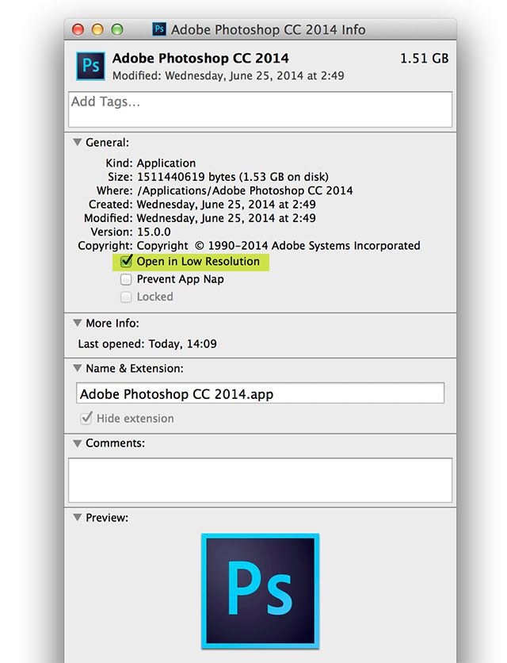This screenshot has width=507, height=663.
Task: Minimize the Info window with the yellow button
Action: [97, 29]
